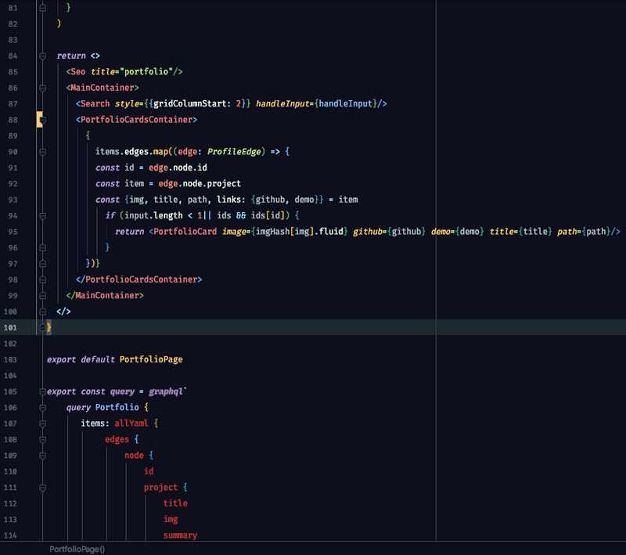Click line number 114 in gutter
This screenshot has width=626, height=555.
[x=10, y=535]
